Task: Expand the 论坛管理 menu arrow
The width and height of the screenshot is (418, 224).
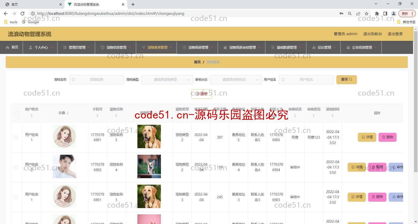Action: (334, 47)
